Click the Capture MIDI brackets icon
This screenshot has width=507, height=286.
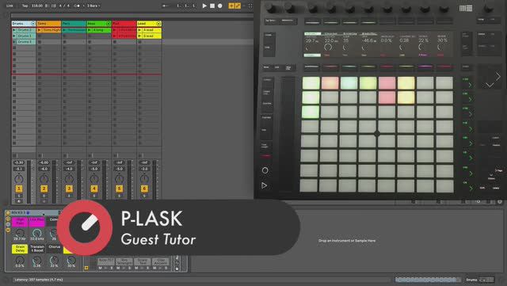coord(250,6)
